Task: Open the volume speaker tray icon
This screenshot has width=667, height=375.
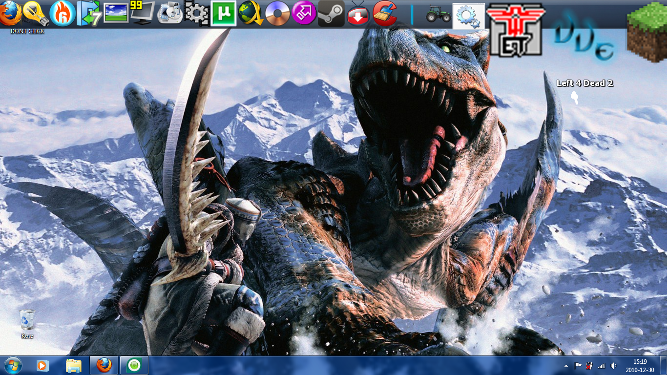Action: point(613,366)
